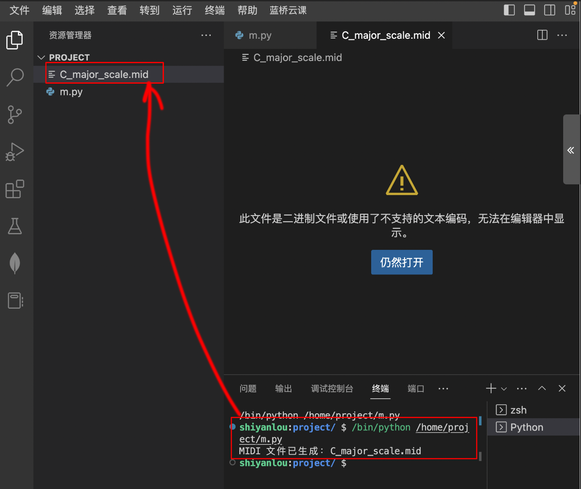The image size is (581, 489).
Task: Open the Extensions view
Action: [15, 189]
